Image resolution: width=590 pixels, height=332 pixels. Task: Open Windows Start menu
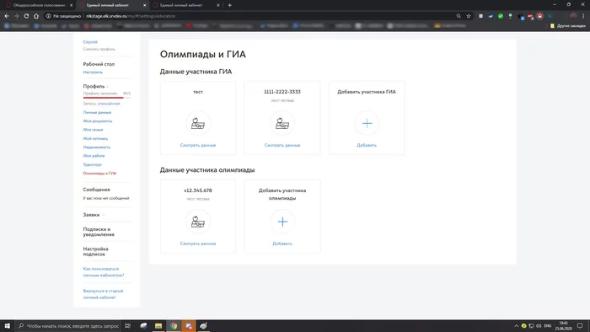7,326
